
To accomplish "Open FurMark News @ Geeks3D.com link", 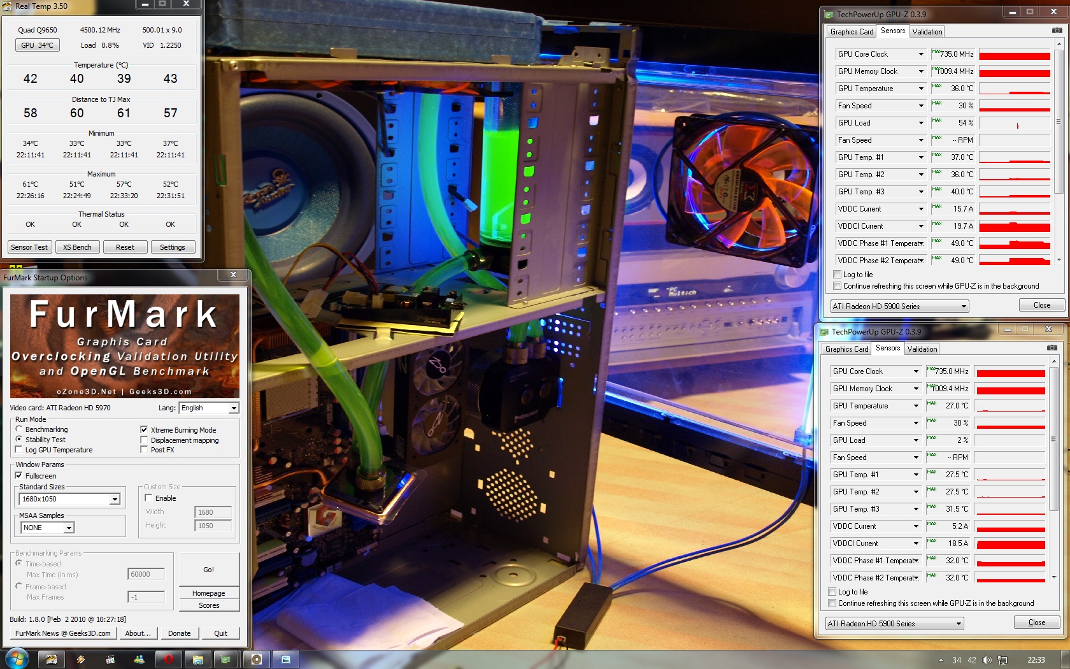I will (62, 633).
